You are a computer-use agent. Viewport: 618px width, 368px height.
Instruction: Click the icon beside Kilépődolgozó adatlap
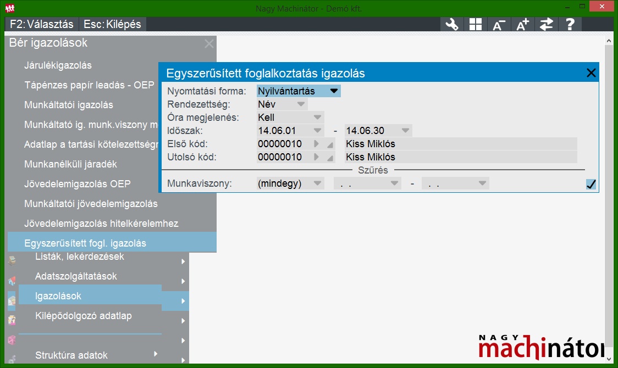coord(12,320)
